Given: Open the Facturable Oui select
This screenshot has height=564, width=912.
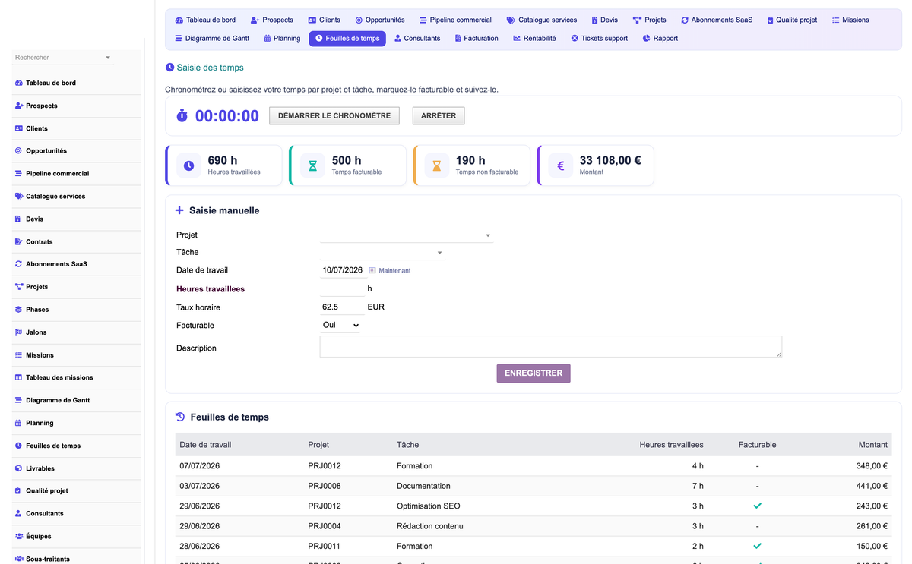Looking at the screenshot, I should coord(340,325).
